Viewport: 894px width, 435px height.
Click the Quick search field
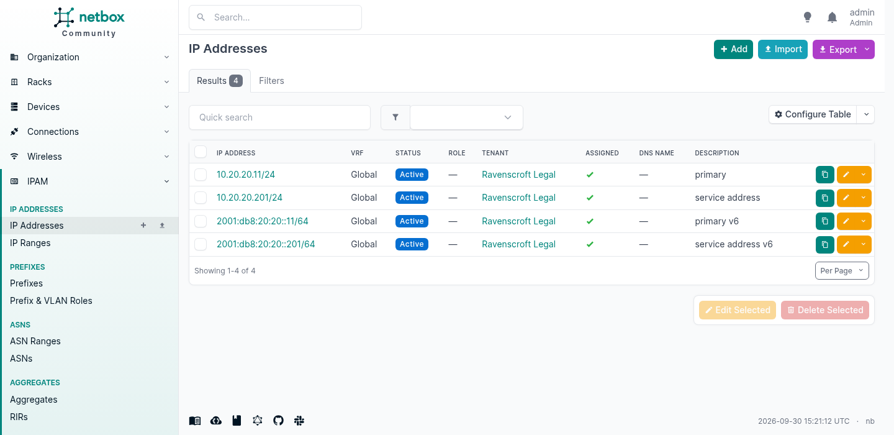279,117
